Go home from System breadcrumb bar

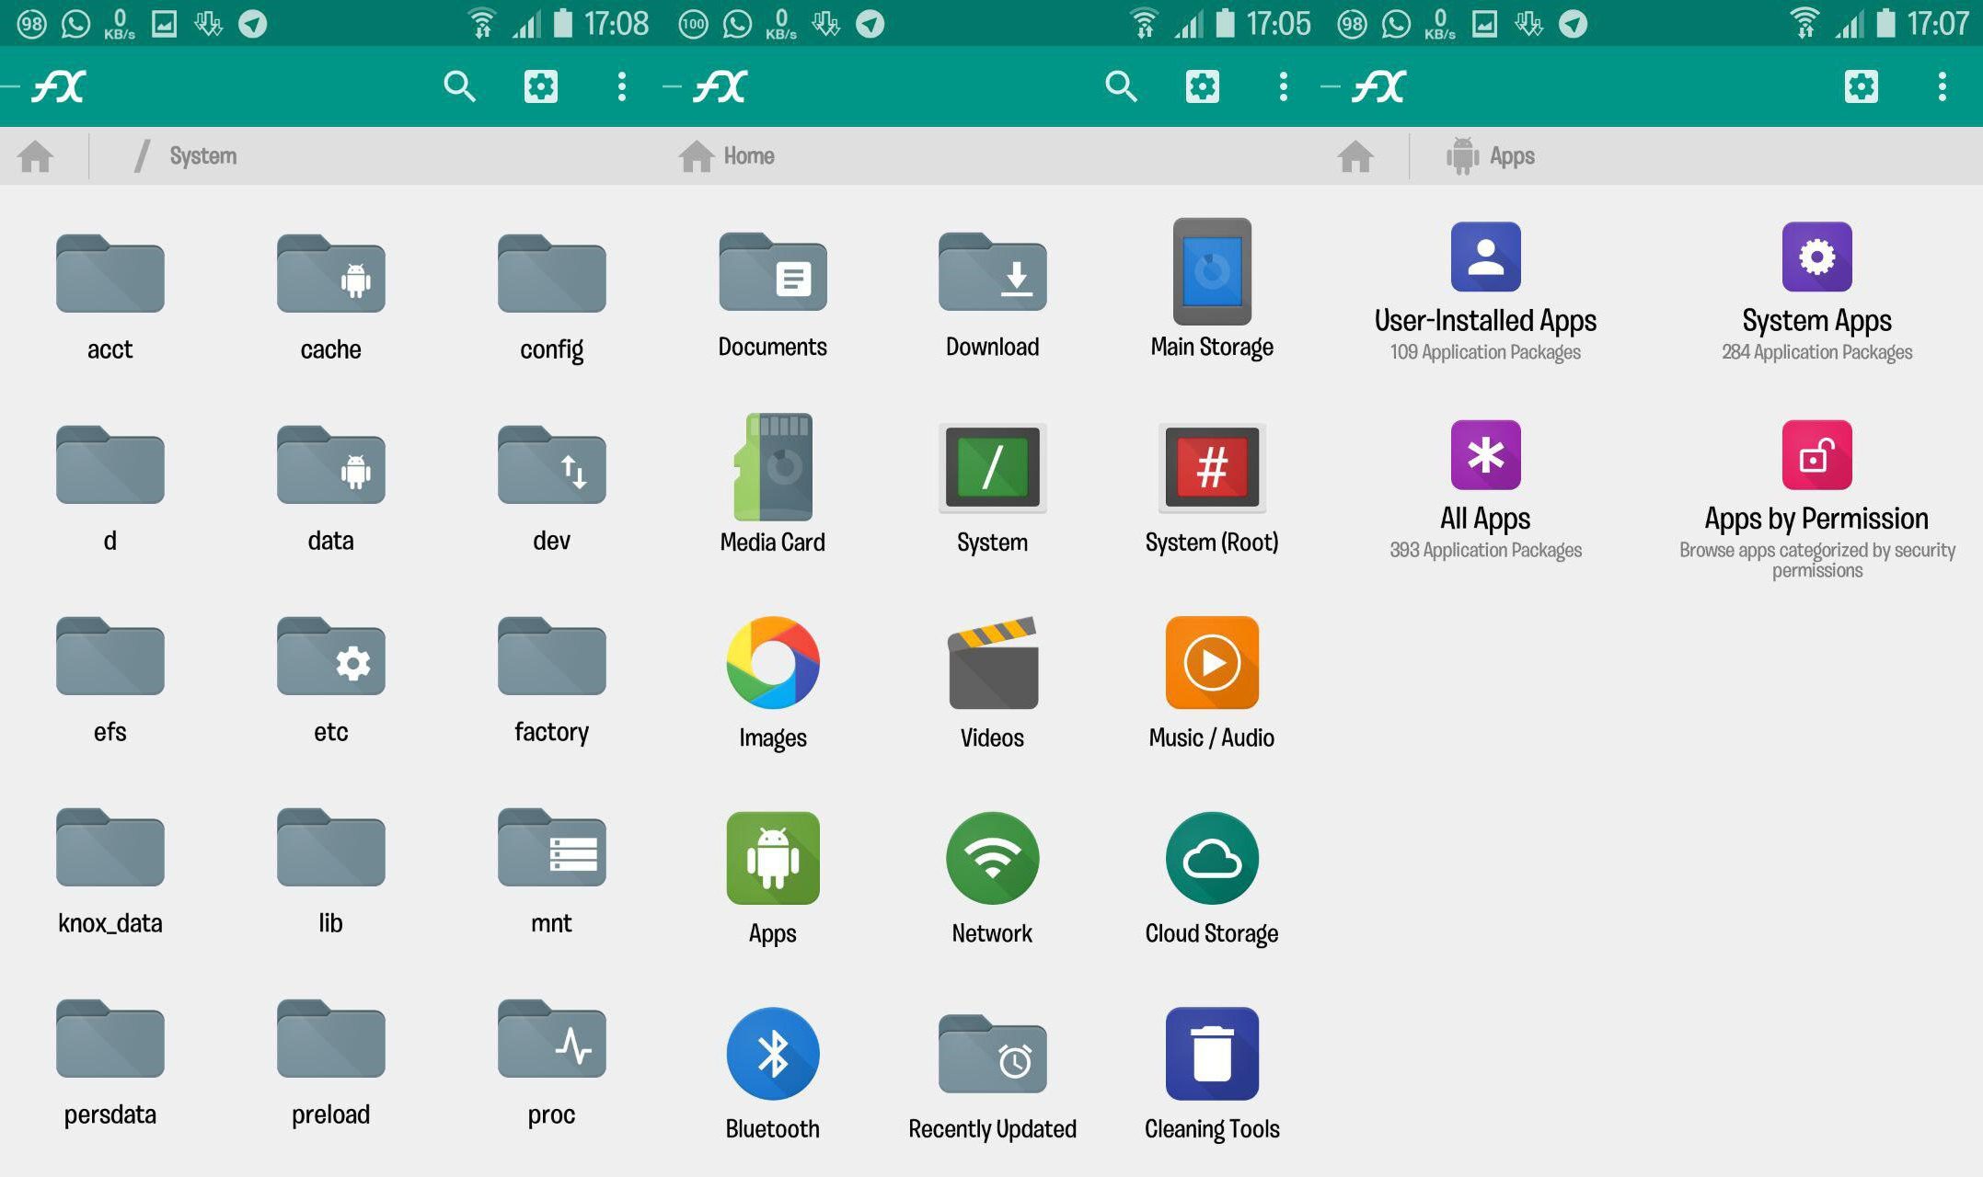(36, 156)
